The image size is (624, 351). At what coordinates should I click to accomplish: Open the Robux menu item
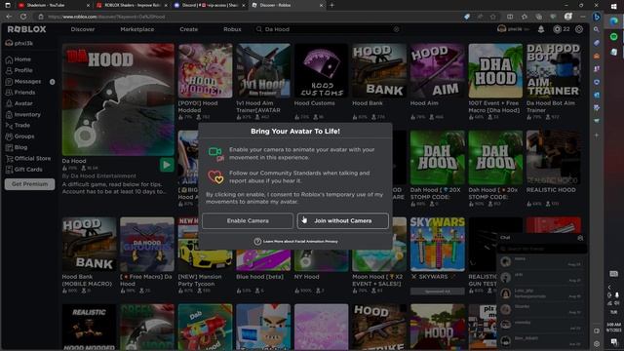coord(232,29)
